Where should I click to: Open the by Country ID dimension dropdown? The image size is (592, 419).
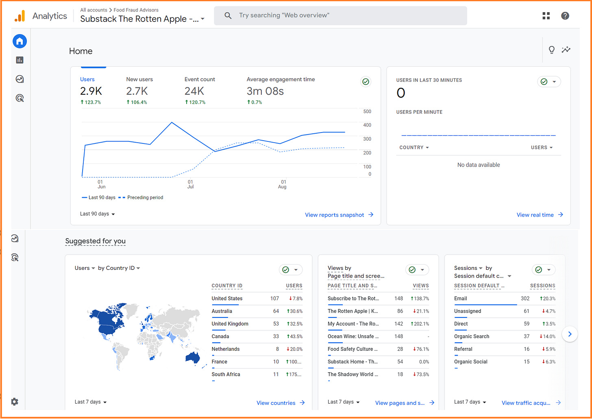point(119,268)
